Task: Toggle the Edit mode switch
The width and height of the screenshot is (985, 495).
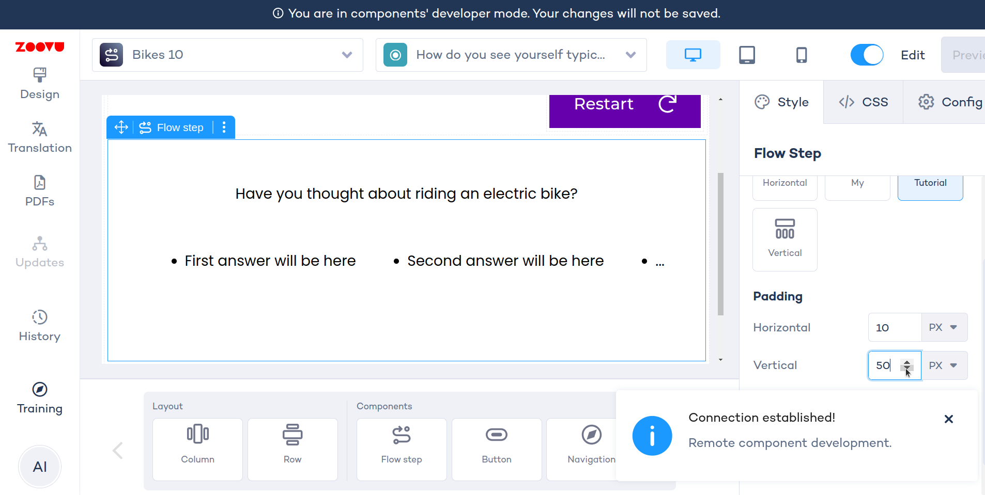Action: click(x=867, y=55)
